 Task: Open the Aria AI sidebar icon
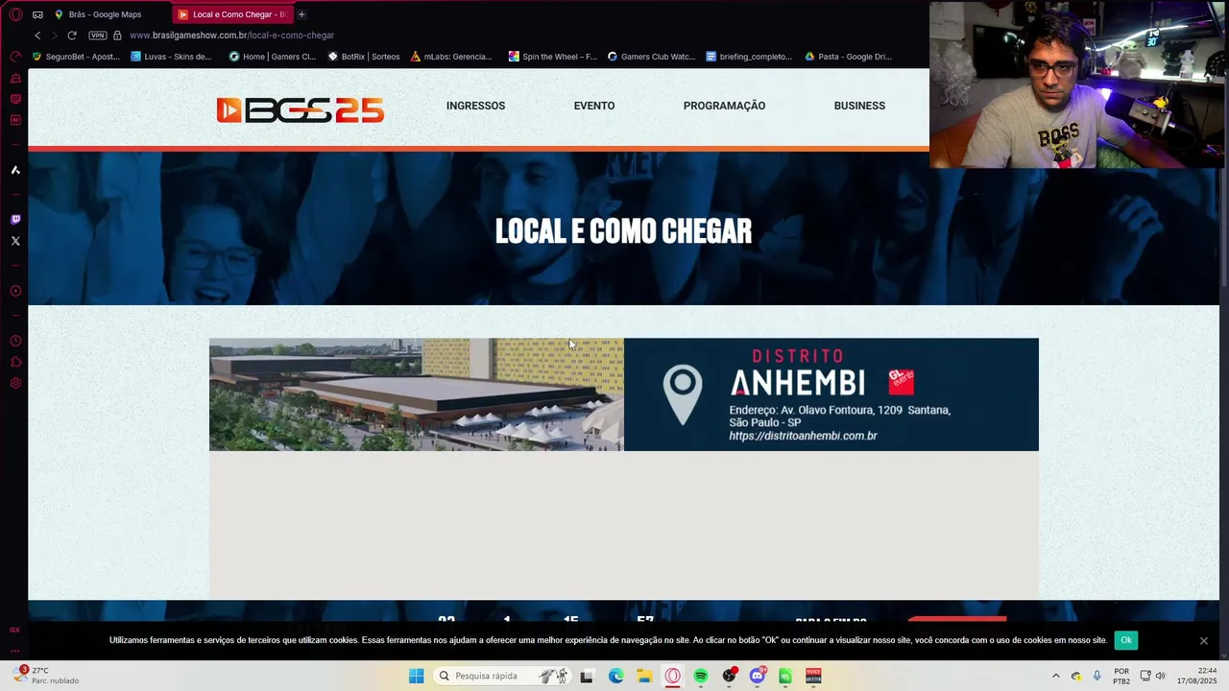(15, 170)
